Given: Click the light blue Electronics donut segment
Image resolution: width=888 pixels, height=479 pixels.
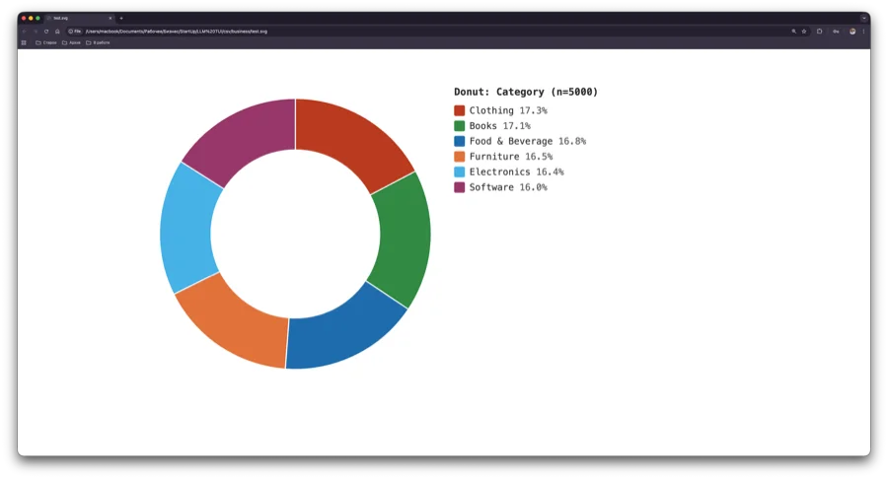Looking at the screenshot, I should tap(187, 229).
